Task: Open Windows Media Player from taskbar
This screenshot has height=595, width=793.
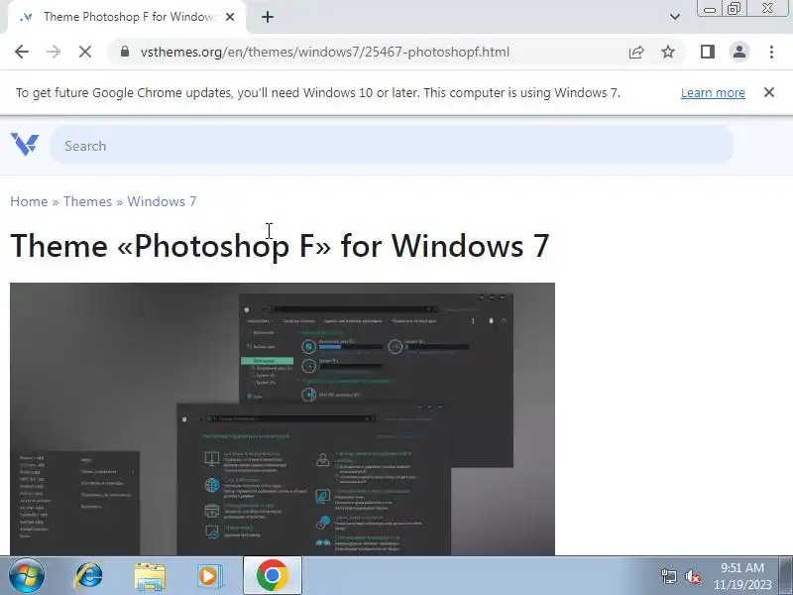Action: pos(209,576)
